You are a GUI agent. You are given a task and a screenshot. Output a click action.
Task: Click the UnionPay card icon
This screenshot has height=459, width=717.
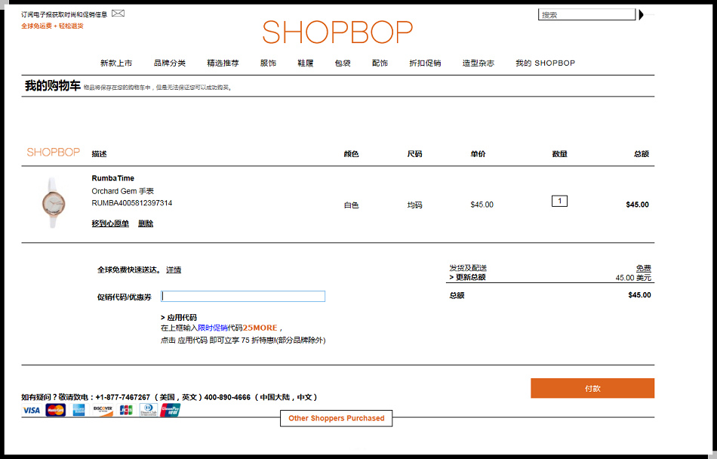(x=170, y=410)
